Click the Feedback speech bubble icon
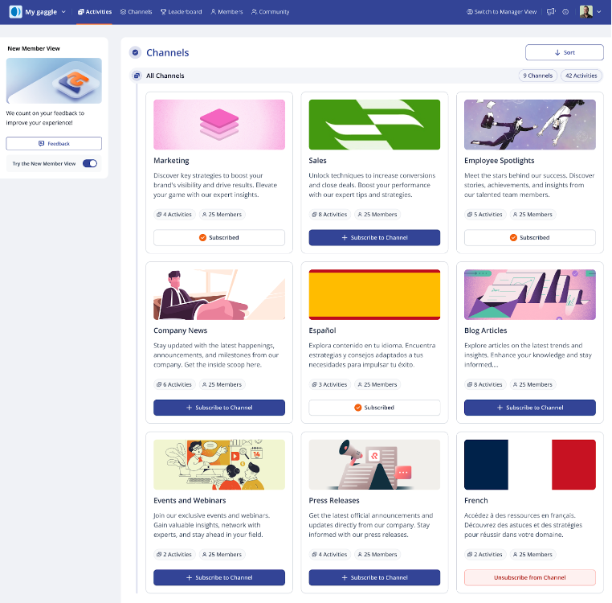Image resolution: width=612 pixels, height=603 pixels. click(x=42, y=143)
